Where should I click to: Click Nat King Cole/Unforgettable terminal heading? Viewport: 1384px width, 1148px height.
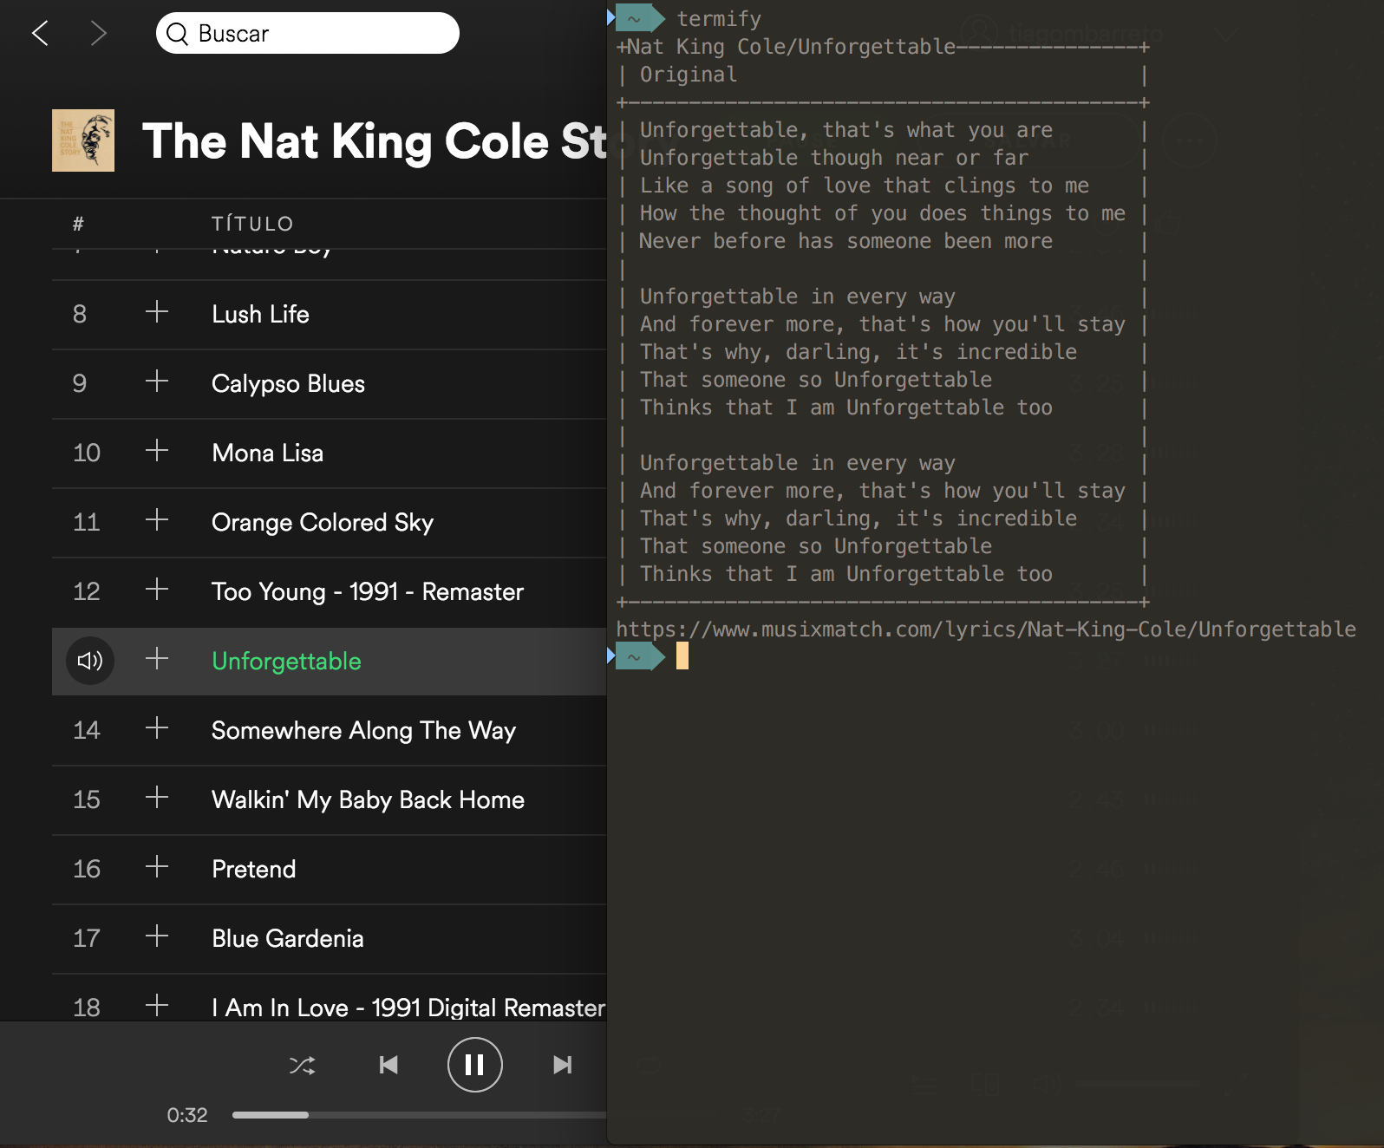[x=791, y=47]
